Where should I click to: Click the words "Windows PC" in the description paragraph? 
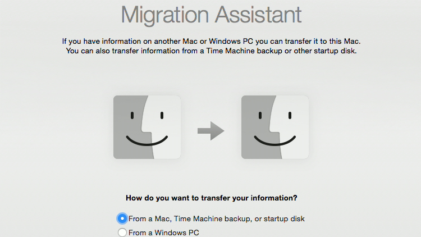point(231,42)
